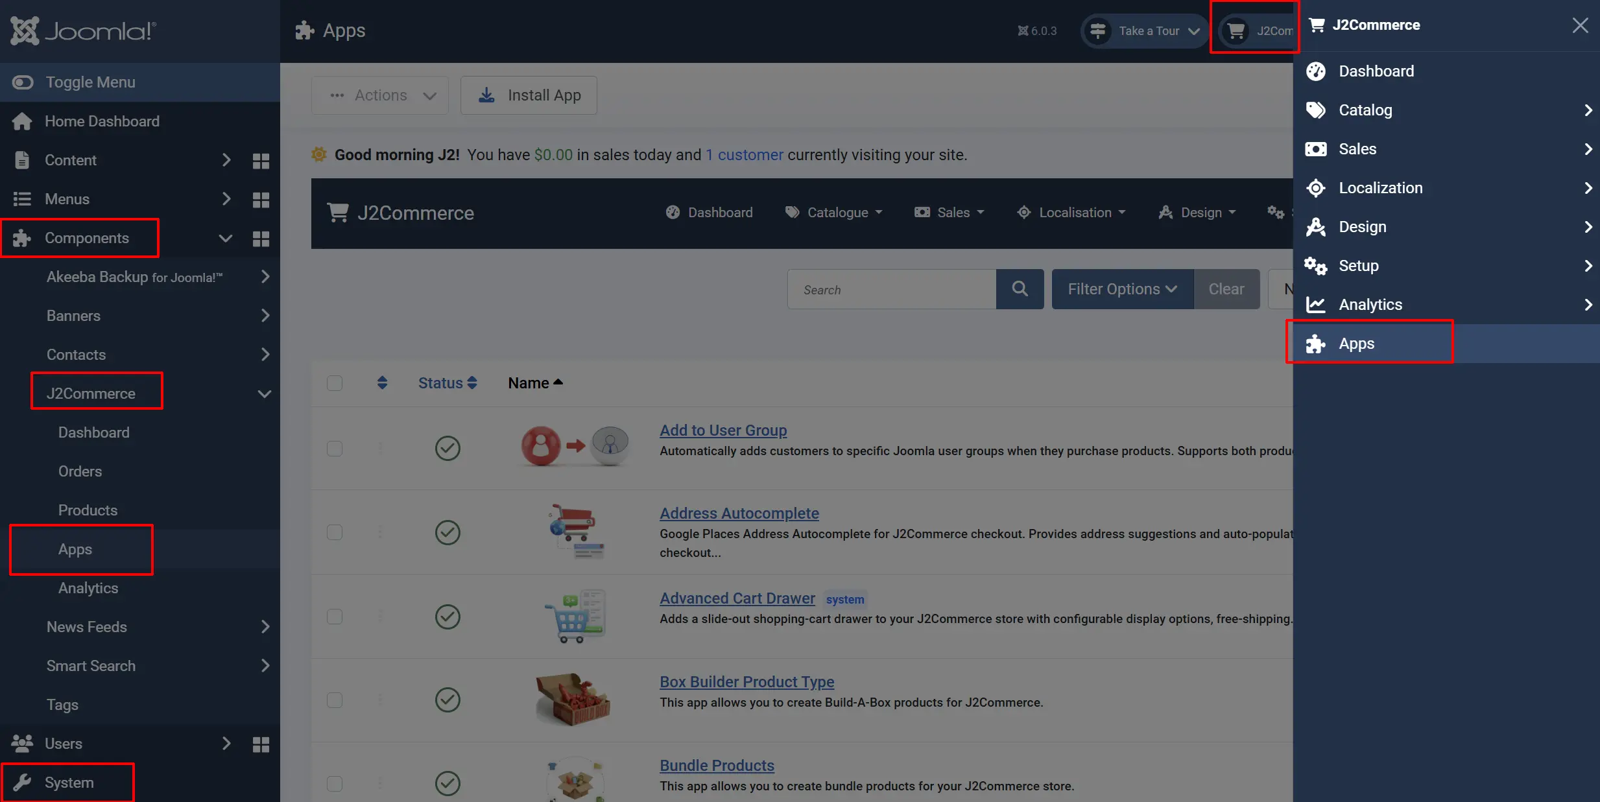Click the Joomla 6.0.3 version badge
The height and width of the screenshot is (802, 1600).
click(1037, 30)
